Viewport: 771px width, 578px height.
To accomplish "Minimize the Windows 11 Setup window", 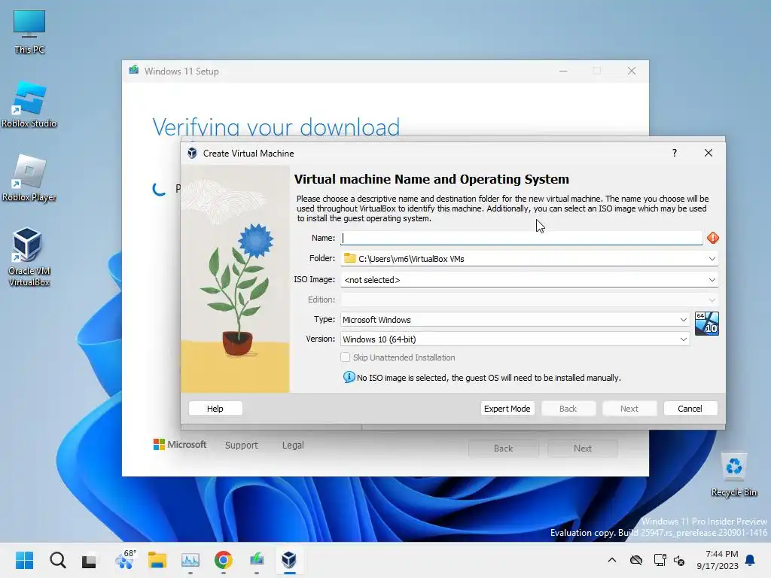I will click(x=563, y=71).
